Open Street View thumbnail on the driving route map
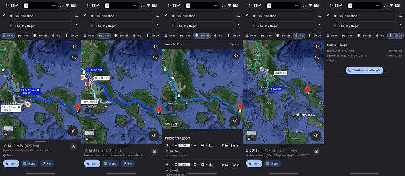Image resolution: width=405 pixels, height=176 pixels. pyautogui.click(x=8, y=131)
